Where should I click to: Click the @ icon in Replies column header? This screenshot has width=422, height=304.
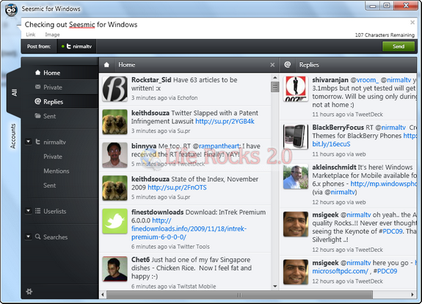pyautogui.click(x=288, y=65)
